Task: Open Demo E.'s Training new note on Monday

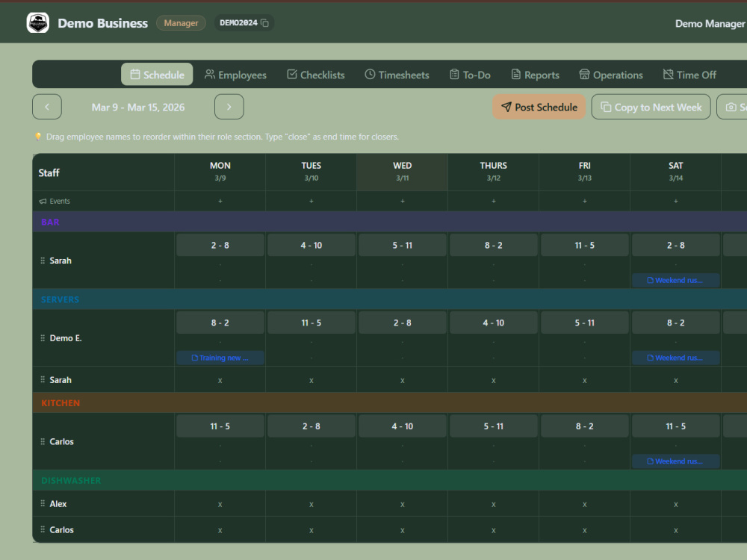Action: pyautogui.click(x=220, y=358)
